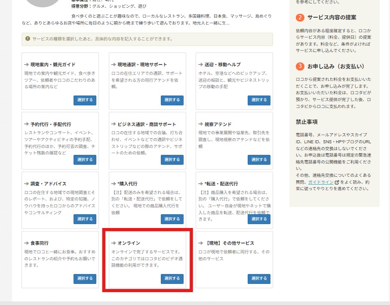
Task: Click the サービス内容の提案 sidebar heading
Action: coord(332,17)
